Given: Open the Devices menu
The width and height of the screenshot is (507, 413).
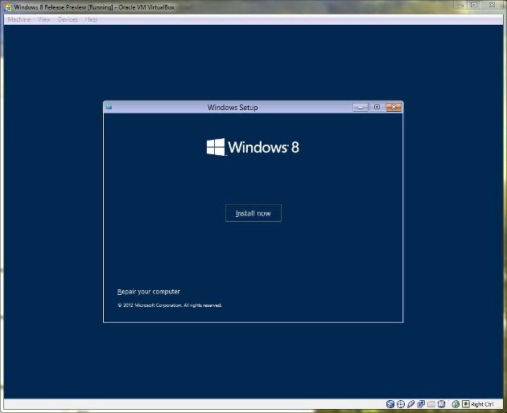Looking at the screenshot, I should point(68,19).
